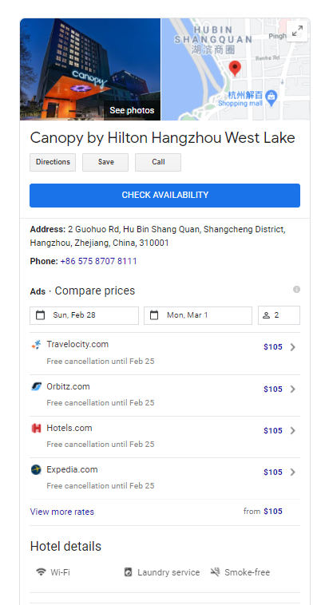Click the CHECK AVAILABILITY button

164,196
